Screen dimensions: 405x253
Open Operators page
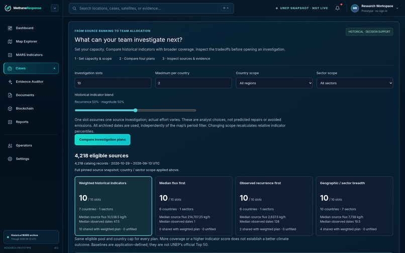(31, 146)
